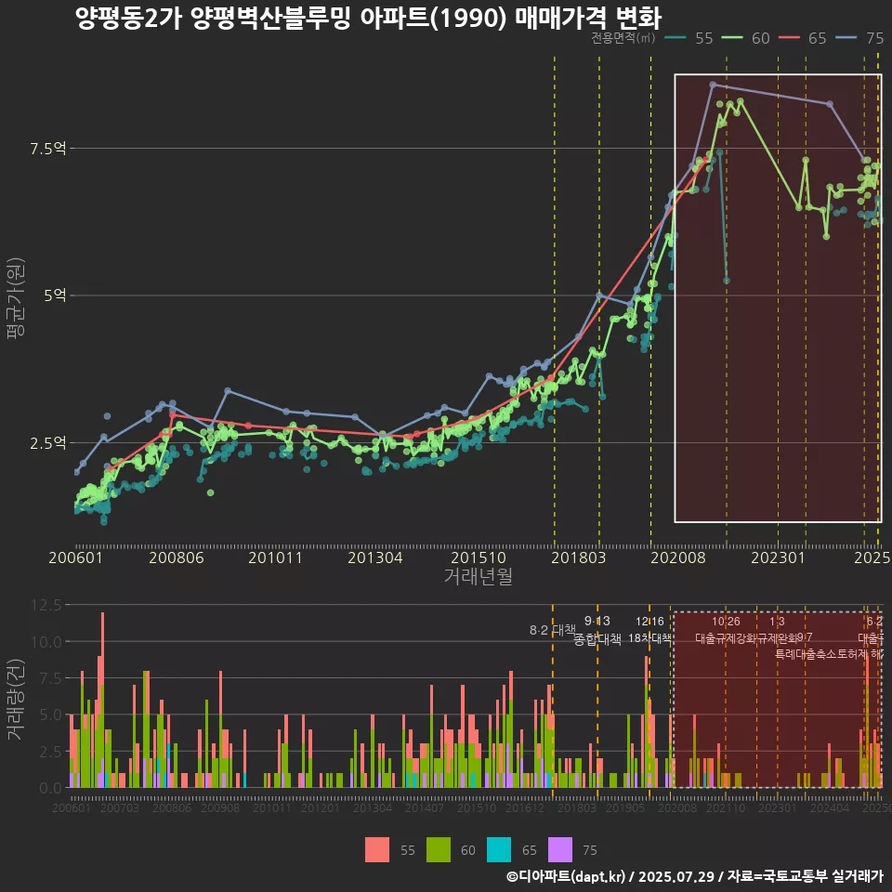The width and height of the screenshot is (892, 892).
Task: Click the purple 75 legend swatch at bottom
Action: pos(559,850)
